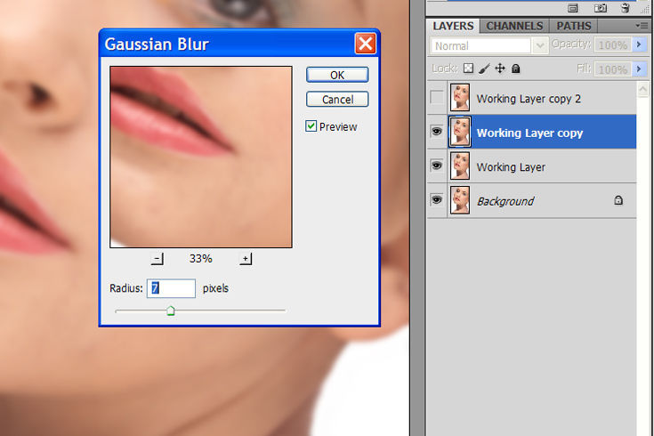Hide the Background layer
Screen dimensions: 654x436
pos(437,200)
